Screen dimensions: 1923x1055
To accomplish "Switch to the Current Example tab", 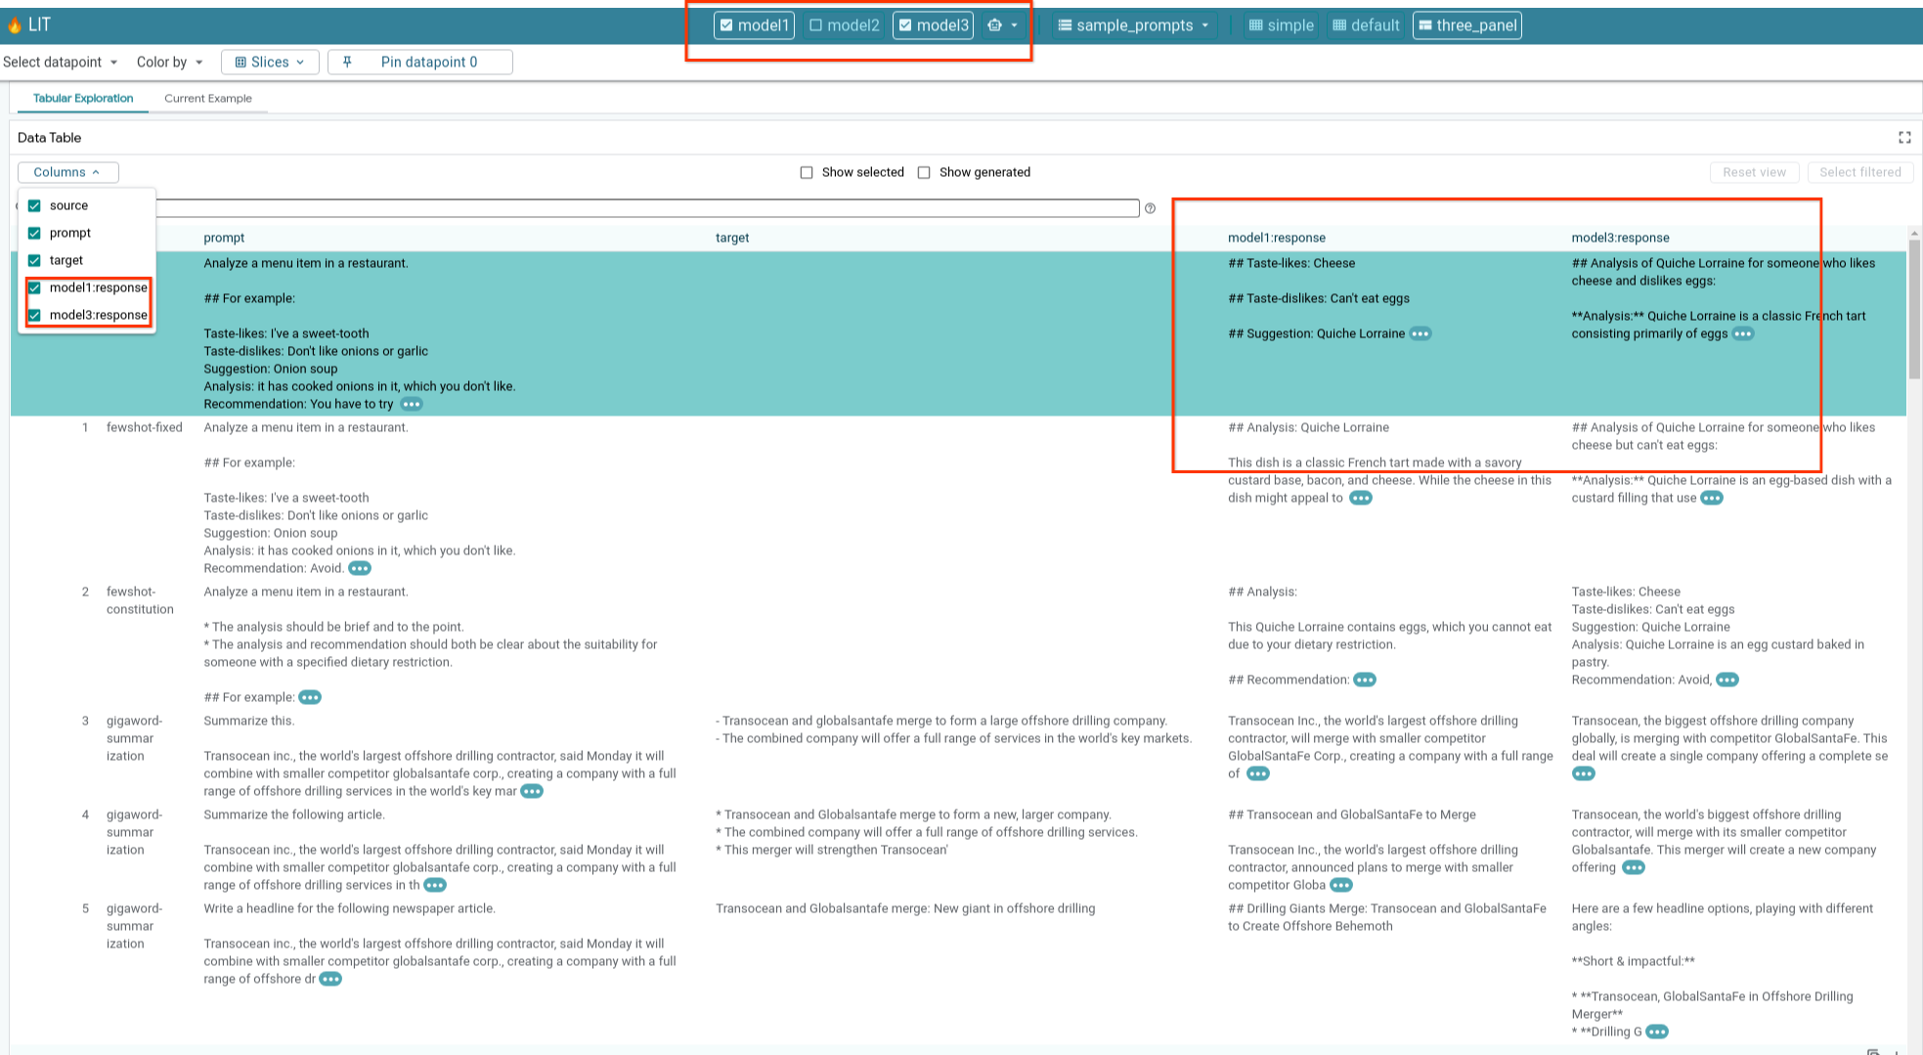I will point(207,98).
